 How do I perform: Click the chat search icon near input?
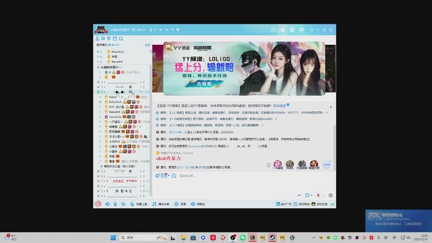[x=174, y=176]
